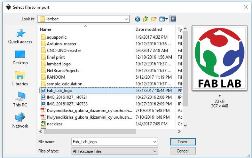The width and height of the screenshot is (252, 158).
Task: Sort by the Type column header
Action: 180,29
